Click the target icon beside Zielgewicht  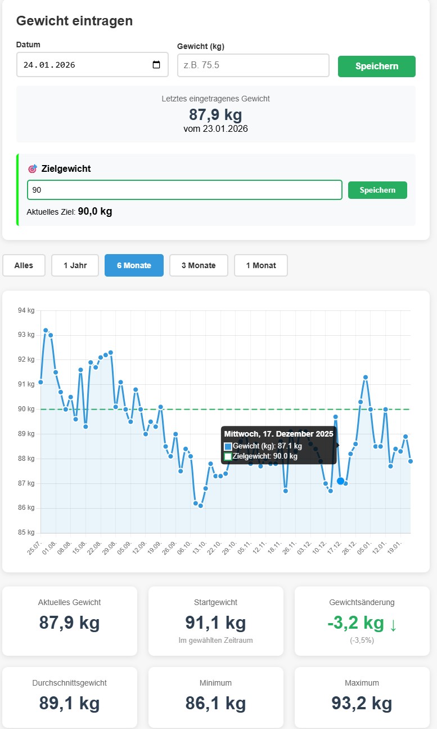[32, 169]
